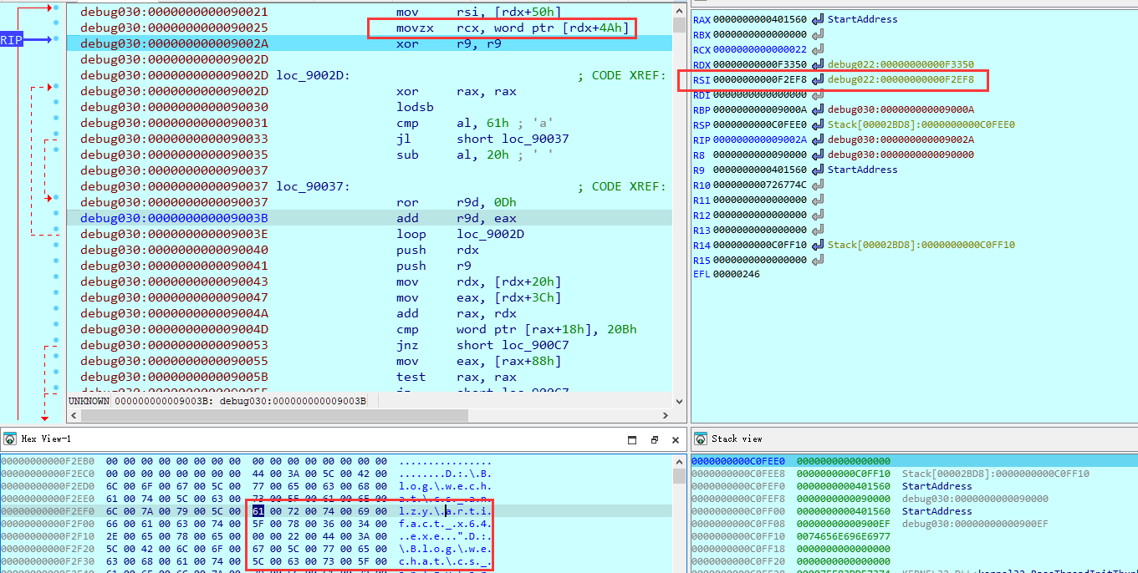The width and height of the screenshot is (1138, 573).
Task: Follow the RBP register jump arrow
Action: (818, 109)
